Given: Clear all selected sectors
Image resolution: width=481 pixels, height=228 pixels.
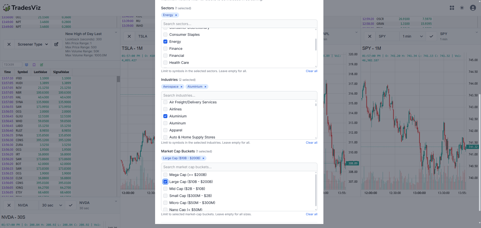Looking at the screenshot, I should click(x=311, y=71).
